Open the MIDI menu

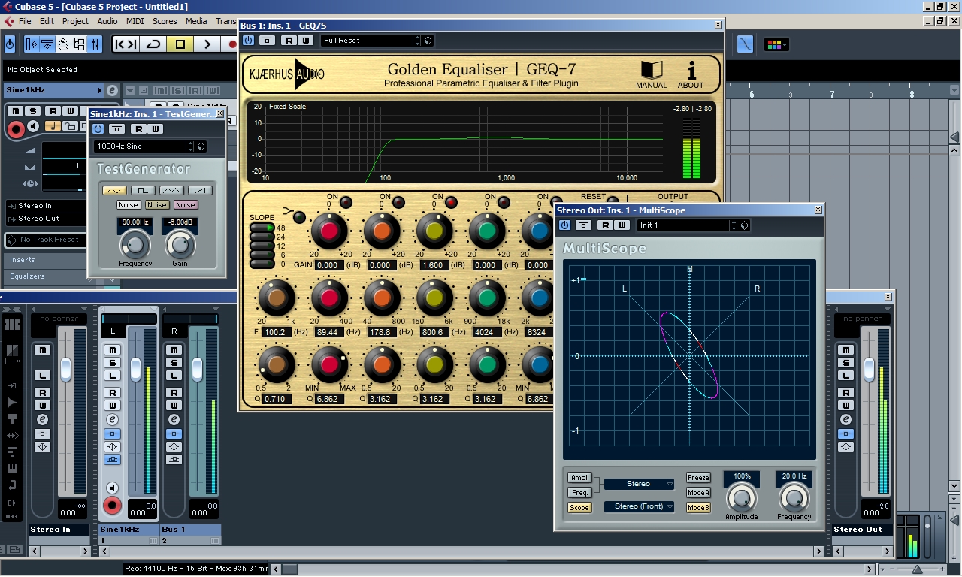pos(135,21)
